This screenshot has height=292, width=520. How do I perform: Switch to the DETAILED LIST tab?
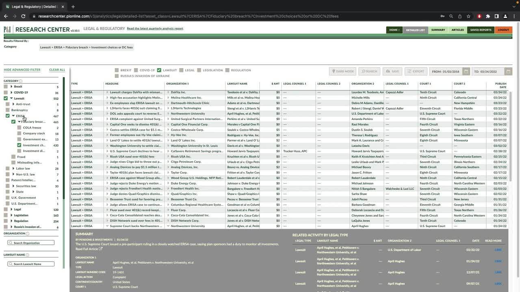point(415,30)
